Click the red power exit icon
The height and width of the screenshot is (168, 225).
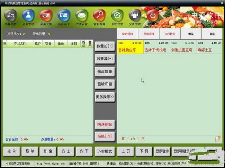coord(153,16)
